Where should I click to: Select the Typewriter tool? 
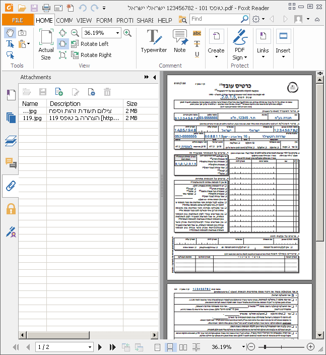(x=154, y=41)
